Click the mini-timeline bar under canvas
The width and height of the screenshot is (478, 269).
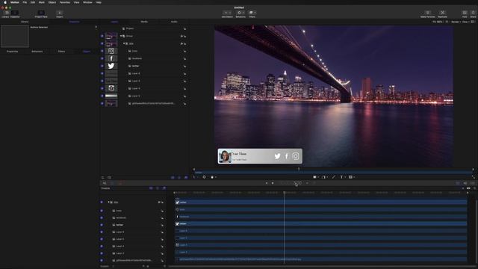click(x=334, y=173)
